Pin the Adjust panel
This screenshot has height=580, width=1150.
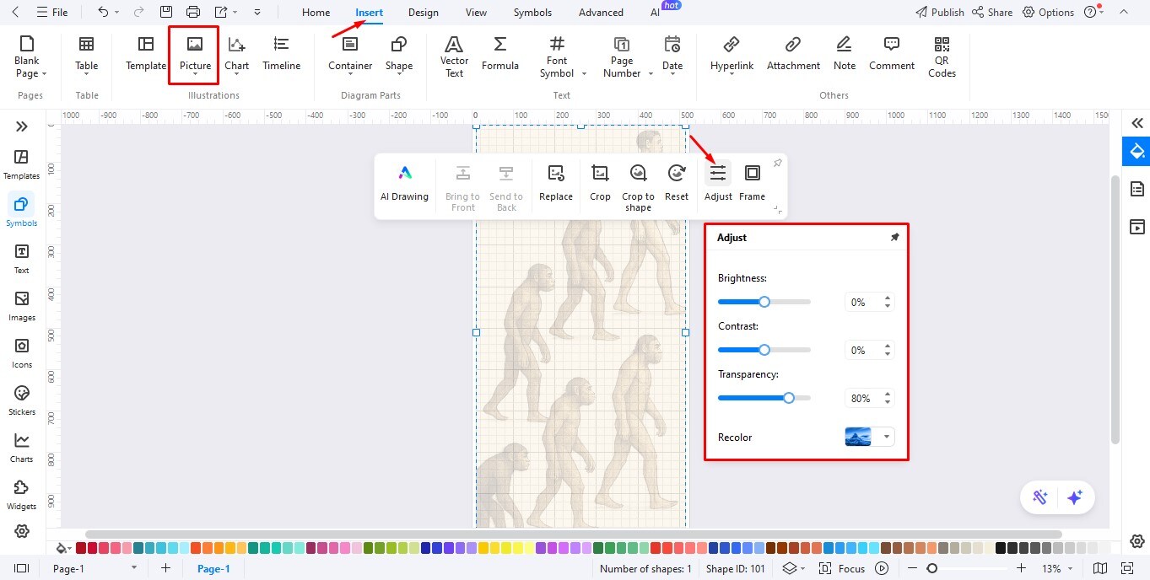click(x=894, y=238)
